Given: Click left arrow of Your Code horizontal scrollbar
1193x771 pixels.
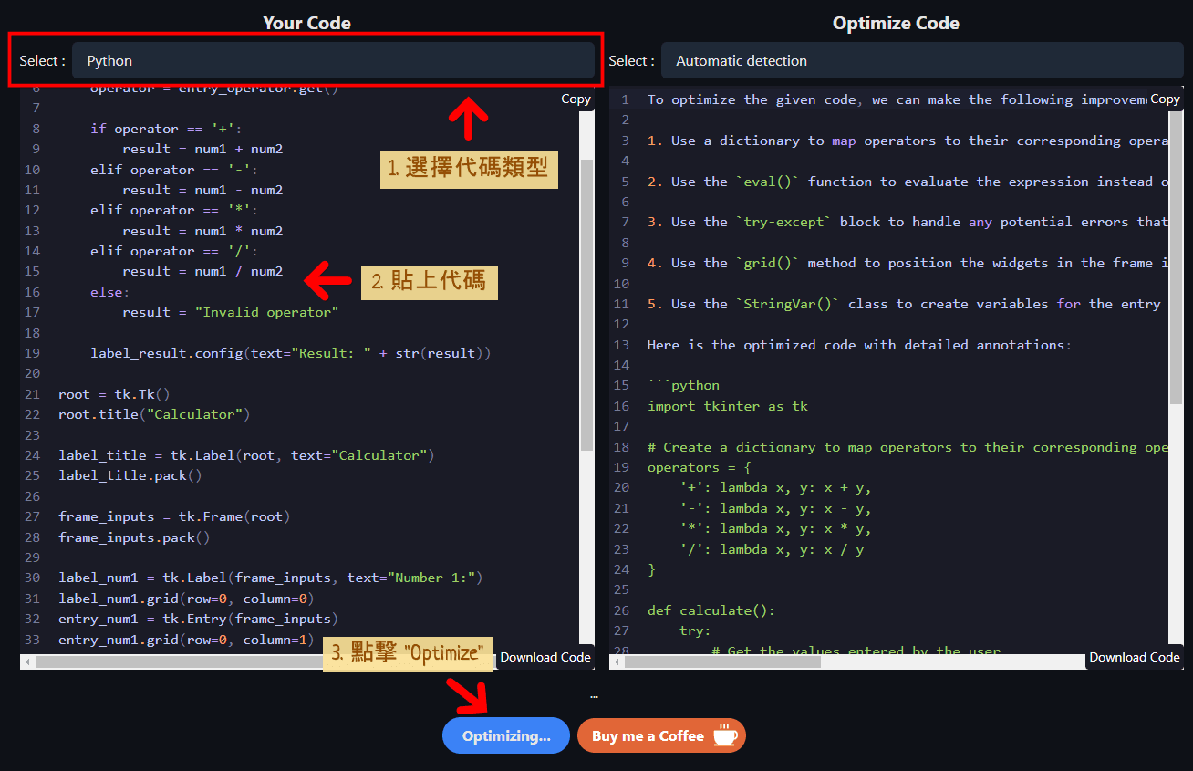Looking at the screenshot, I should [x=27, y=662].
